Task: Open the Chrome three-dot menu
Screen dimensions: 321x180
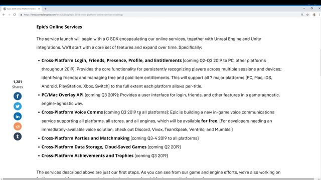Action: [x=319, y=14]
